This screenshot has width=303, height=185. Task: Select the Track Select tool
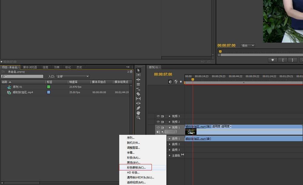138,76
